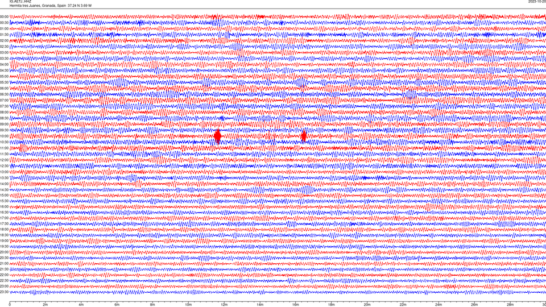Click the 07:00 trace time label
The height and width of the screenshot is (307, 546).
tap(4, 100)
